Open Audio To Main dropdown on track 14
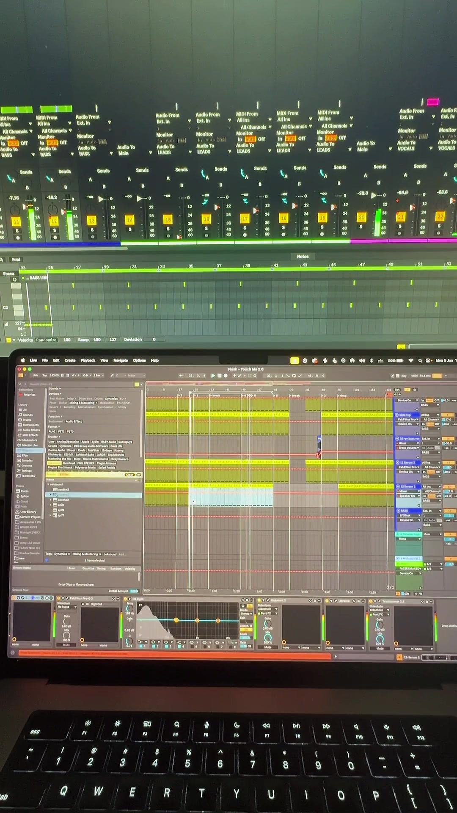This screenshot has width=457, height=813. (135, 153)
